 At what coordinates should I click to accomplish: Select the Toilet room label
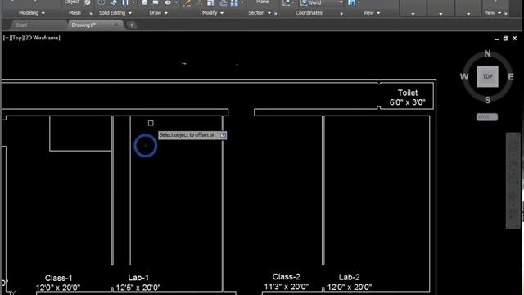click(408, 93)
